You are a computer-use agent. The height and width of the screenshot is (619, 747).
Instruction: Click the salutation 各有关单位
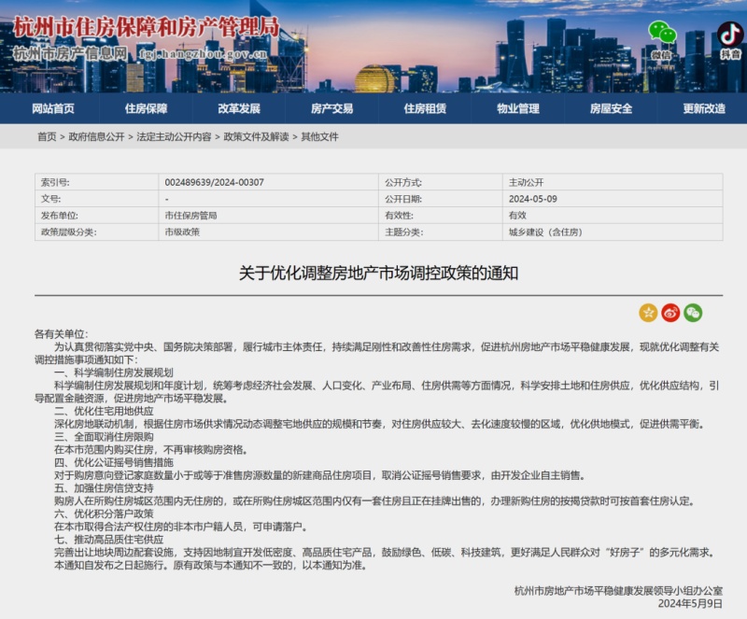pyautogui.click(x=61, y=334)
